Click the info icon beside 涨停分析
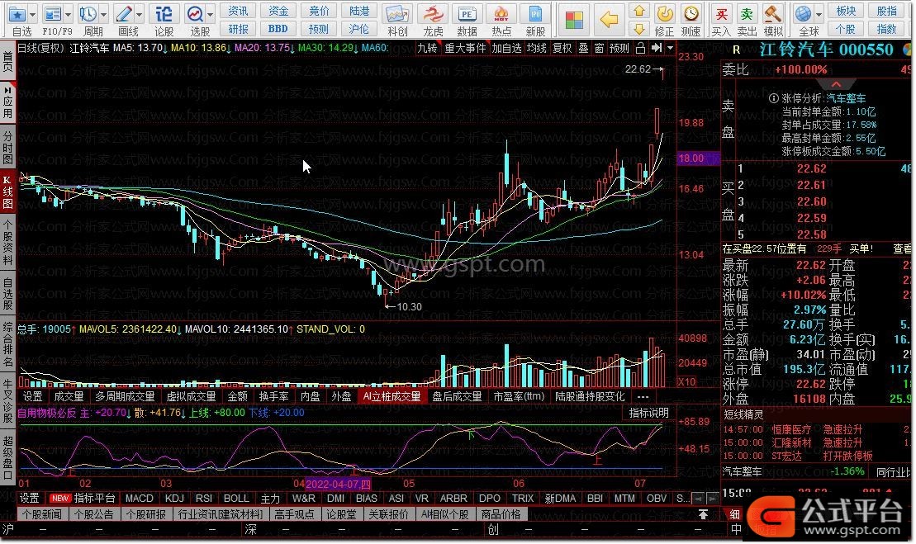The height and width of the screenshot is (544, 916). [774, 98]
